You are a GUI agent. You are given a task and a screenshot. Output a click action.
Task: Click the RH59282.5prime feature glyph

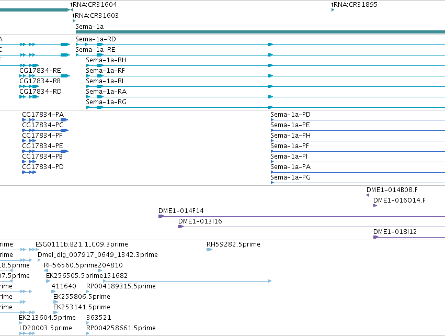tap(209, 250)
